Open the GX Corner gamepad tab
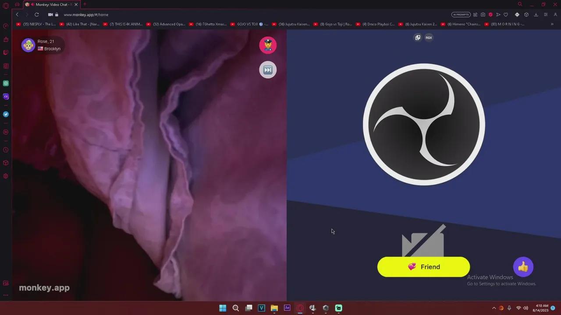 pos(17,4)
